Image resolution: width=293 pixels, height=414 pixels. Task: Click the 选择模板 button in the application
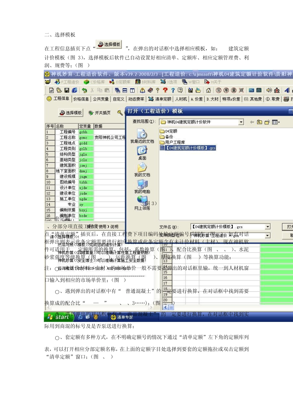[x=71, y=113]
